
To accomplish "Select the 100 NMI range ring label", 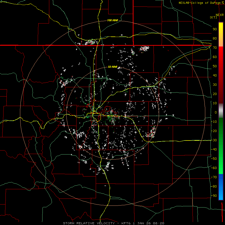I will (x=112, y=20).
